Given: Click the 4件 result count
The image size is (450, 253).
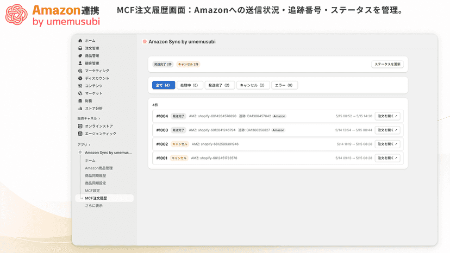Looking at the screenshot, I should pyautogui.click(x=155, y=105).
